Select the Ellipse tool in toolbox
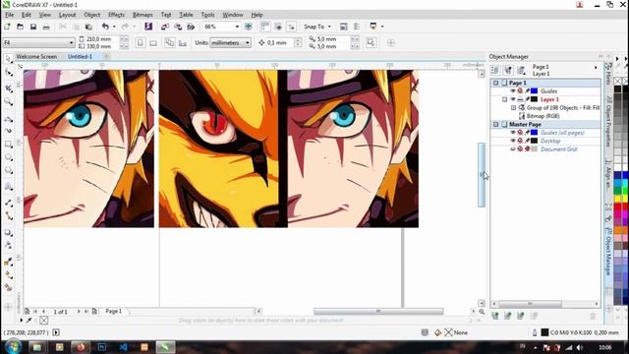 tap(9, 157)
